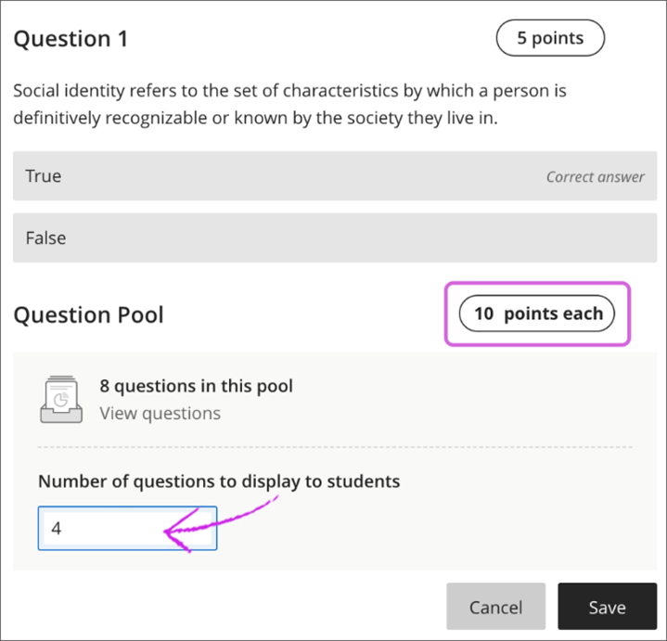Click the Correct answer label
The width and height of the screenshot is (667, 641).
(x=595, y=176)
